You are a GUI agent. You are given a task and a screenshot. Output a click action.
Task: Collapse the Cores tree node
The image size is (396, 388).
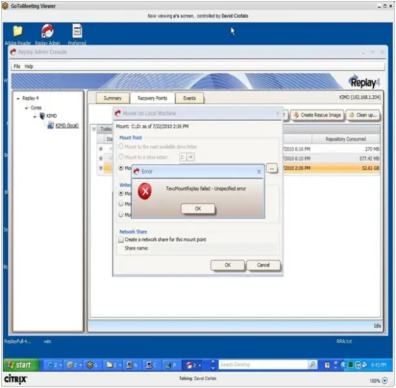pyautogui.click(x=27, y=108)
